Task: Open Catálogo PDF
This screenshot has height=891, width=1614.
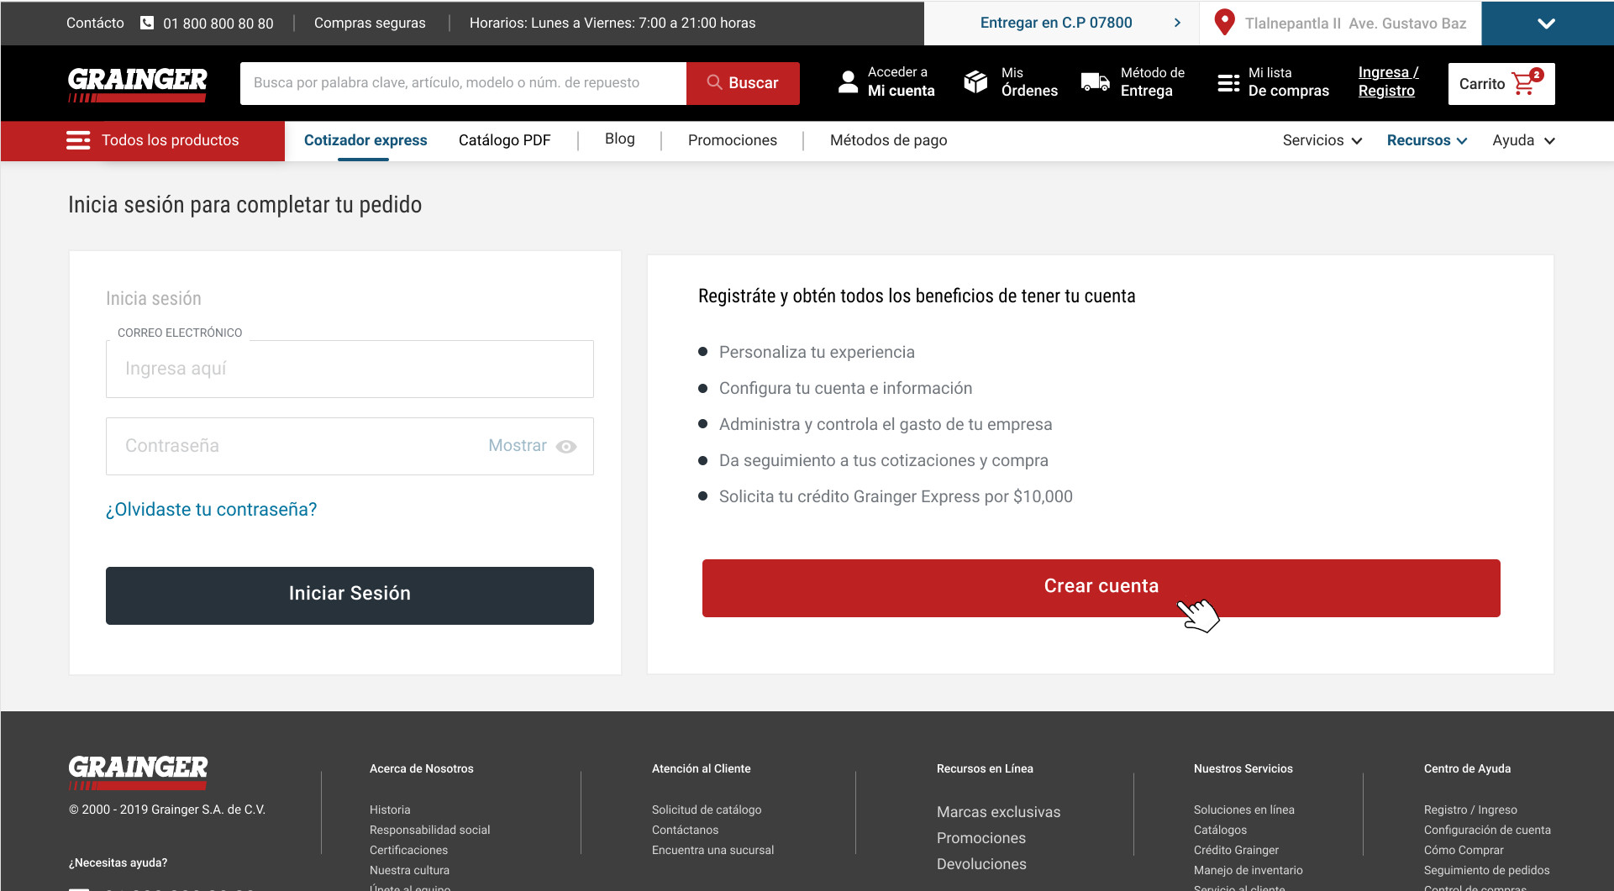Action: coord(504,140)
